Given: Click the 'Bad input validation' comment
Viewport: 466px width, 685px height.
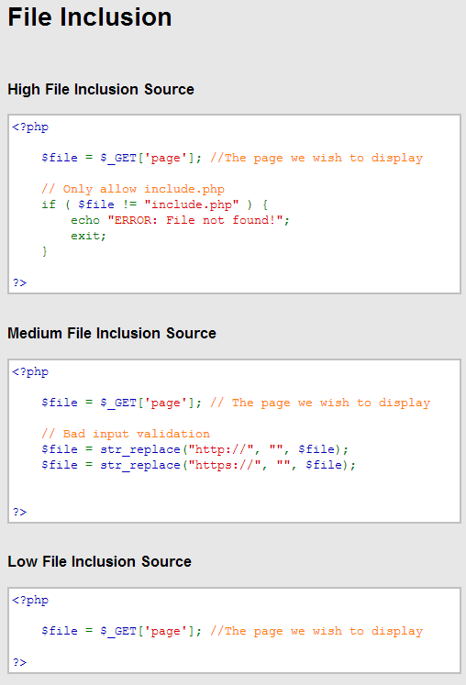Looking at the screenshot, I should coord(126,434).
